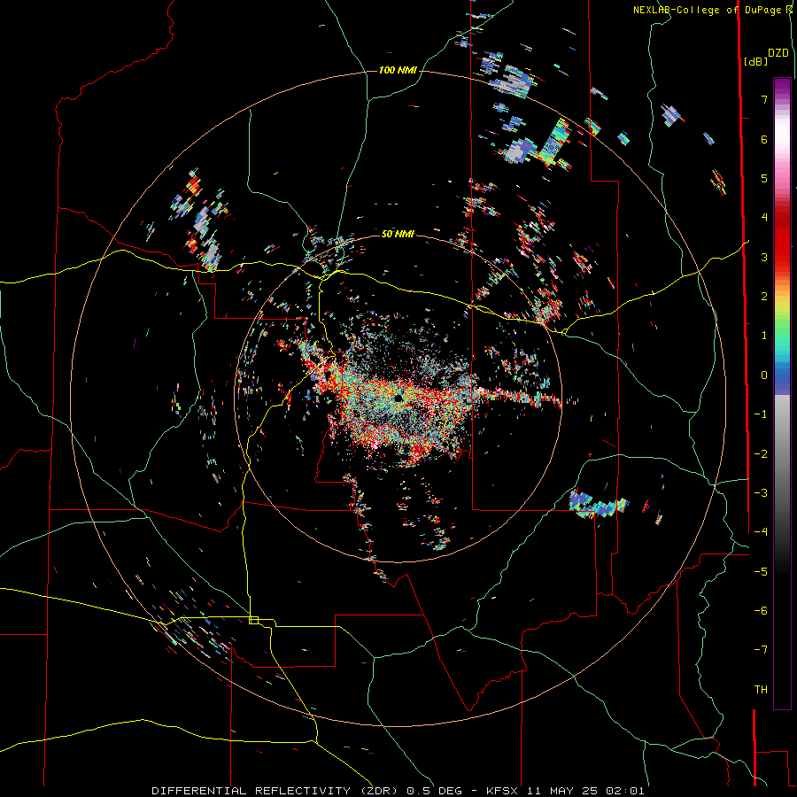This screenshot has height=797, width=797.
Task: Click scale value -4 on legend
Action: [761, 532]
